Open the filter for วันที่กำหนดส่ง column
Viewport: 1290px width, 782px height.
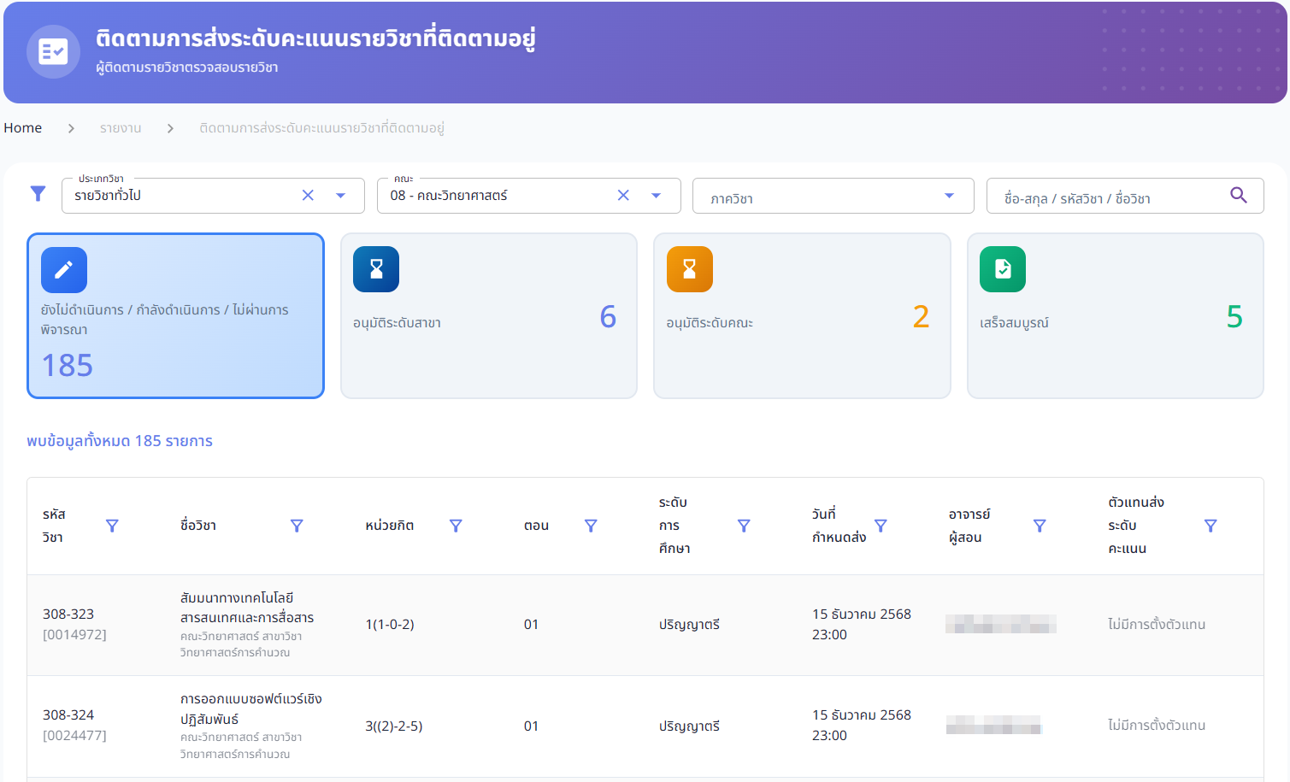(x=881, y=526)
